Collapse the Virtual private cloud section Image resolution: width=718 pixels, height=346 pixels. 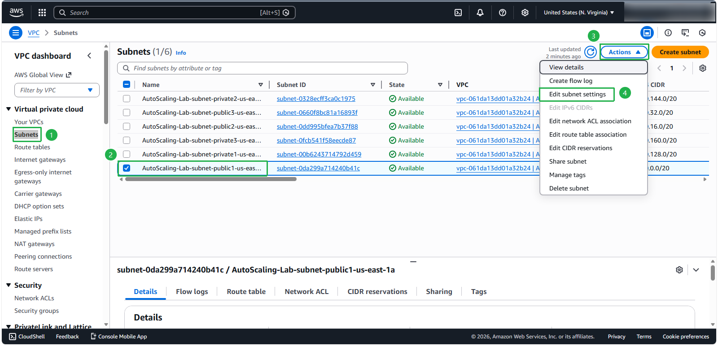pyautogui.click(x=9, y=109)
